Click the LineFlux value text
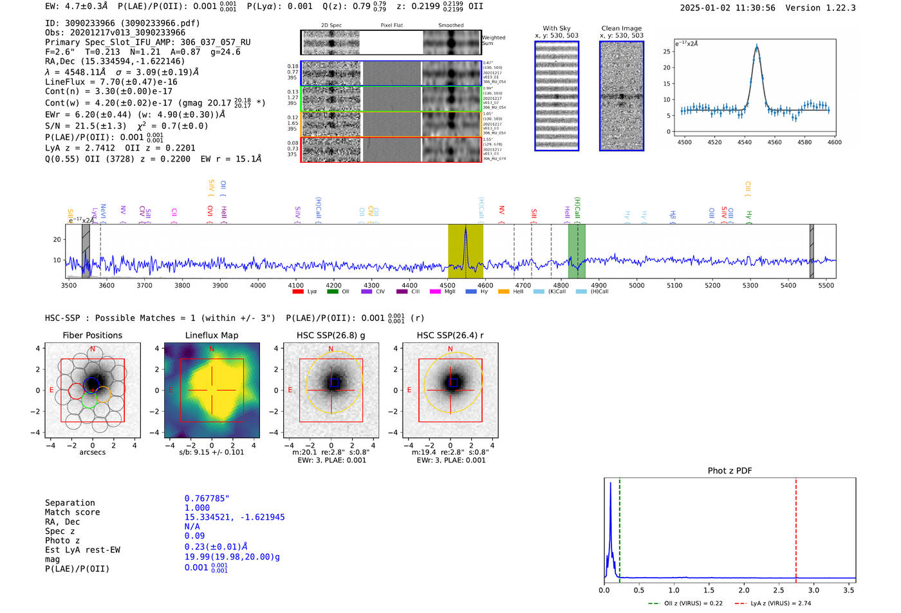 [x=111, y=82]
